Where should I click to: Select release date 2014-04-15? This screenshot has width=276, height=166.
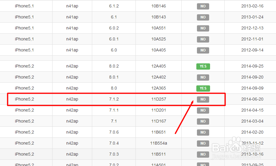tap(252, 110)
